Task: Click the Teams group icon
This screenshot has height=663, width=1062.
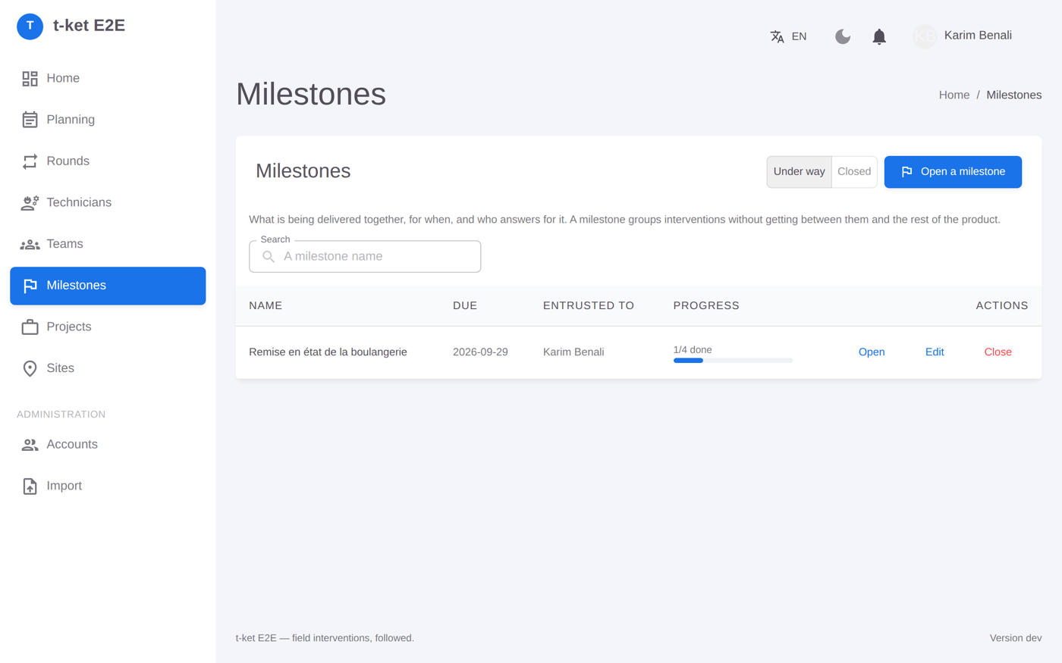Action: (x=30, y=244)
